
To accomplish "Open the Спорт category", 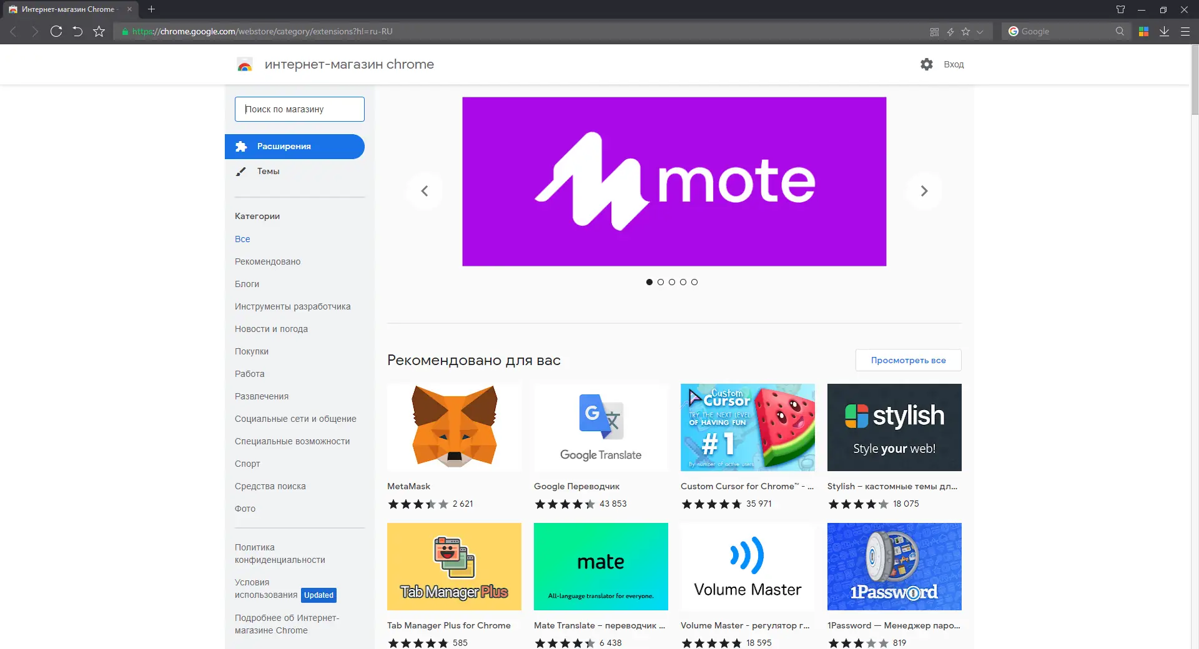I will pos(247,464).
